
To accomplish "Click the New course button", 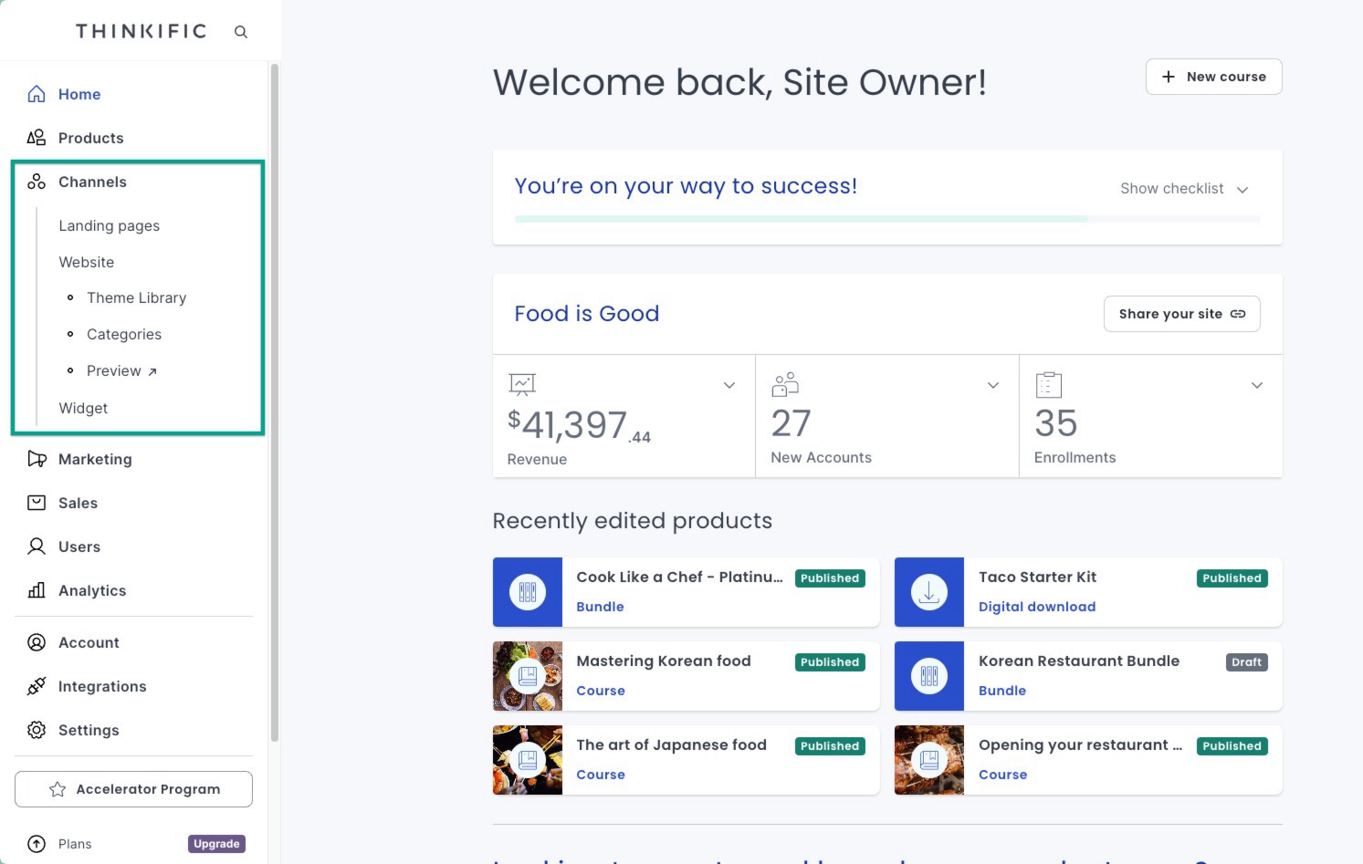I will coord(1213,77).
